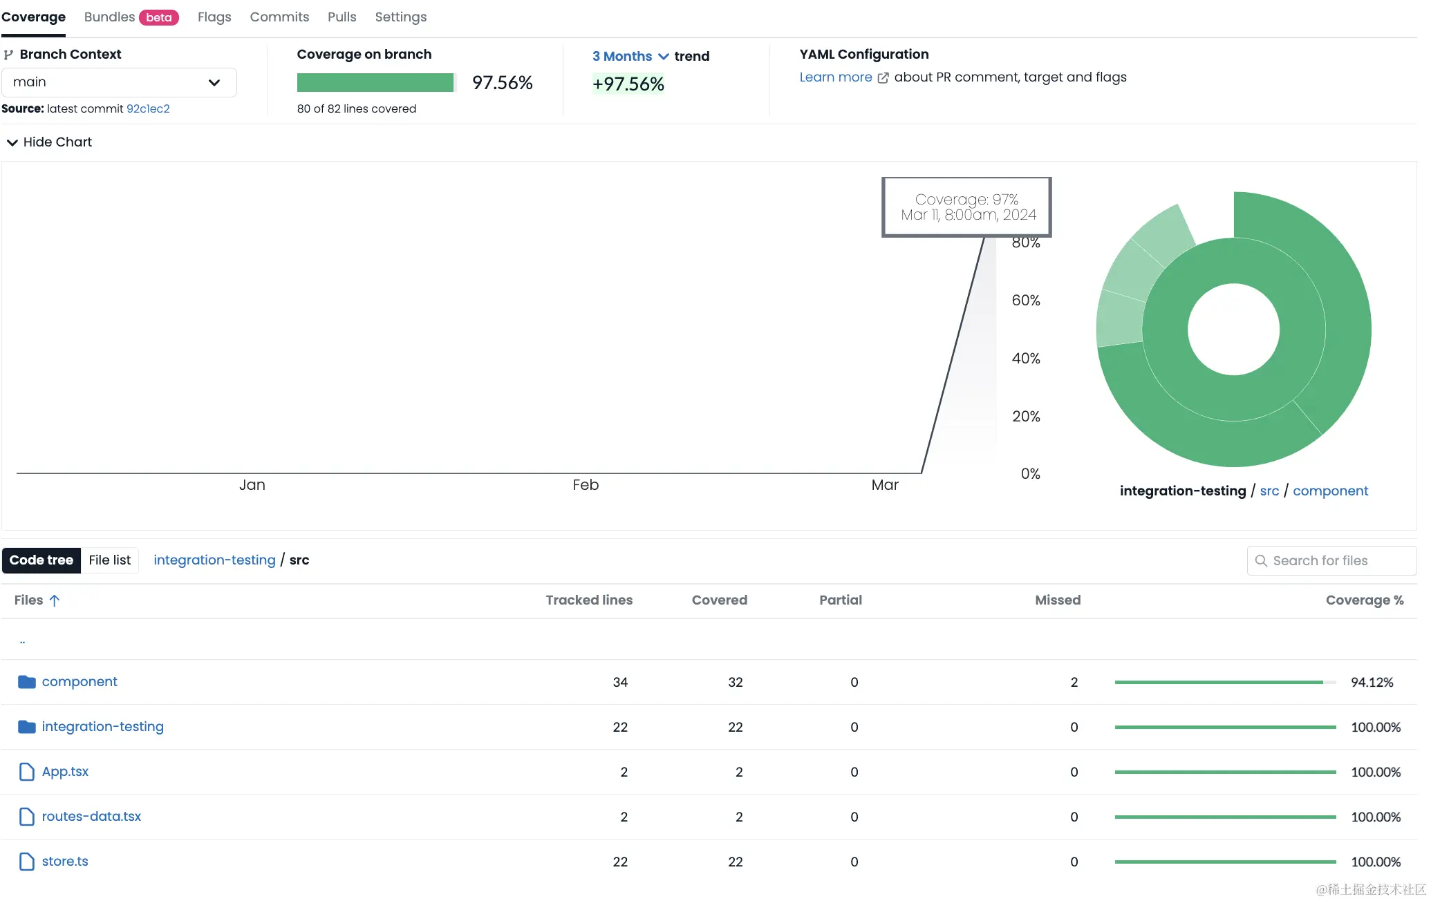Click the branch icon beside Branch Context
Image resolution: width=1431 pixels, height=901 pixels.
click(x=8, y=55)
